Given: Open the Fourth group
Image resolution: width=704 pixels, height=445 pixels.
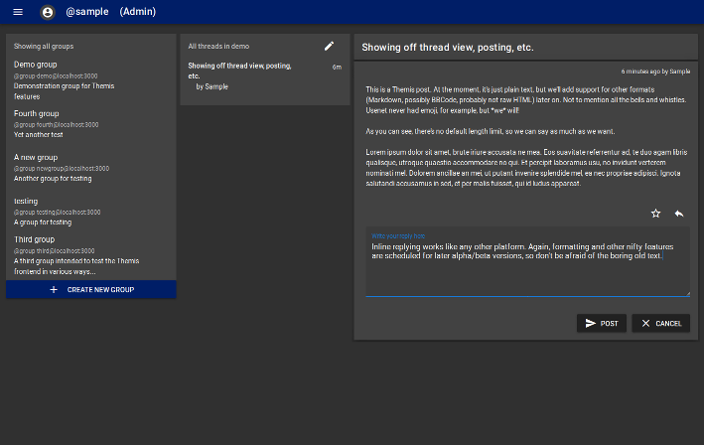Looking at the screenshot, I should pyautogui.click(x=38, y=113).
